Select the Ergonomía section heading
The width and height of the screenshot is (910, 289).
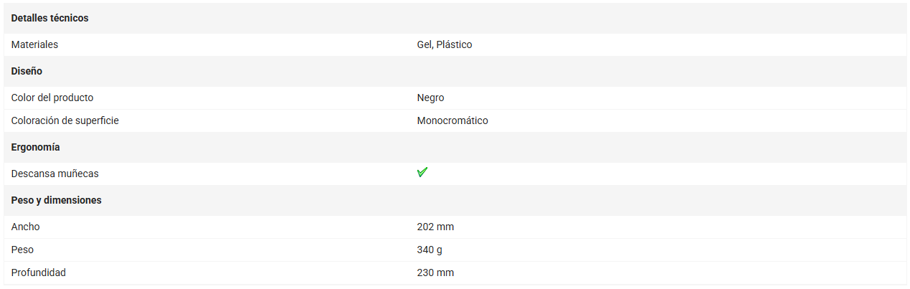36,147
